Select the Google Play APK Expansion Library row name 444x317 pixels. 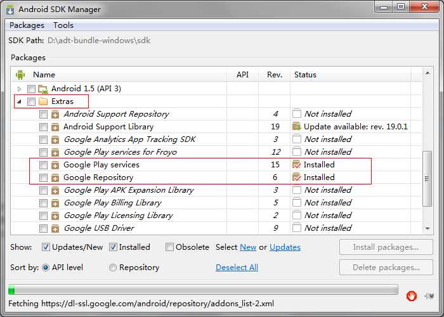tap(129, 190)
